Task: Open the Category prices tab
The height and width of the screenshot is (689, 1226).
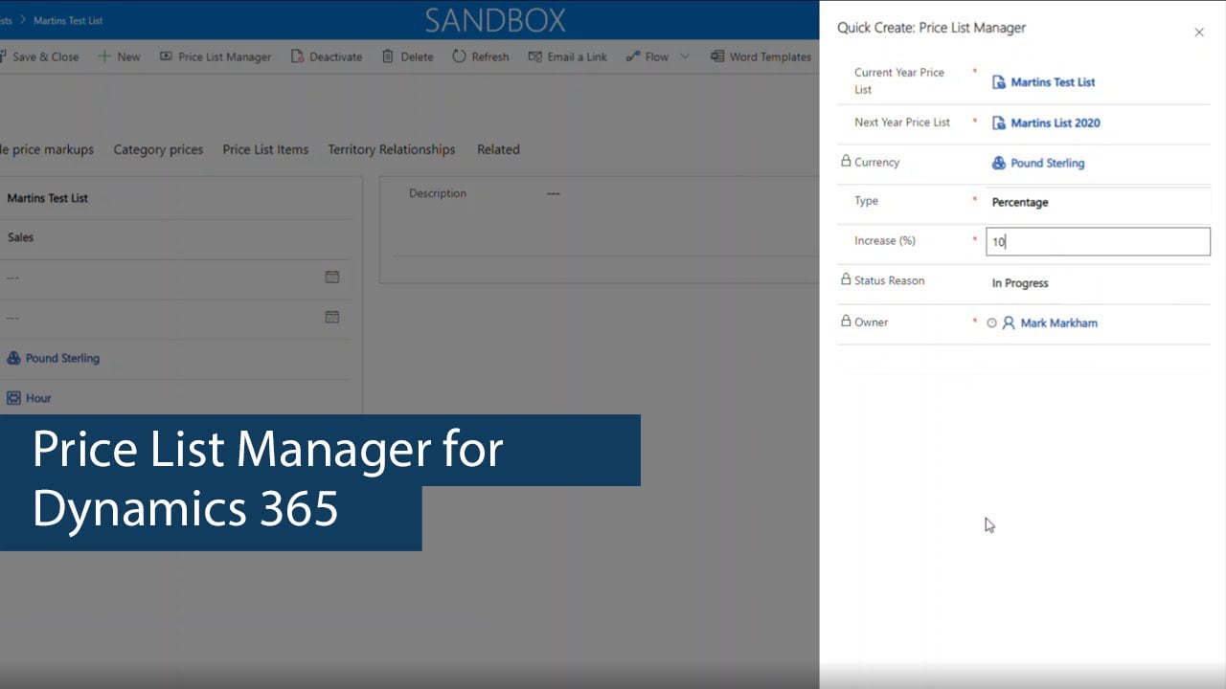Action: (x=158, y=149)
